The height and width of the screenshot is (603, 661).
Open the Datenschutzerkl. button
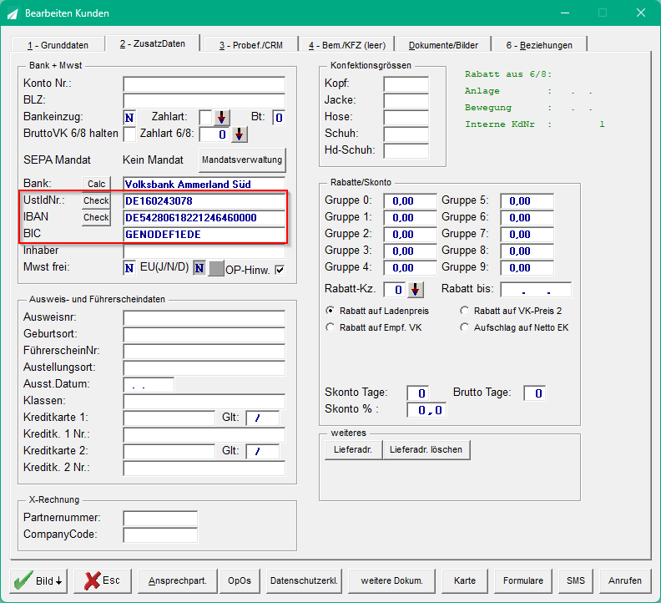point(304,580)
